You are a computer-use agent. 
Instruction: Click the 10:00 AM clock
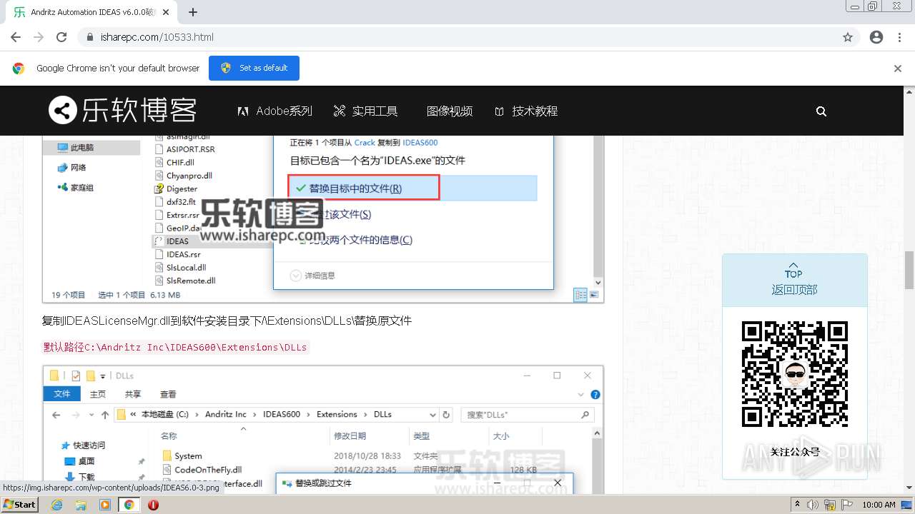tap(879, 505)
